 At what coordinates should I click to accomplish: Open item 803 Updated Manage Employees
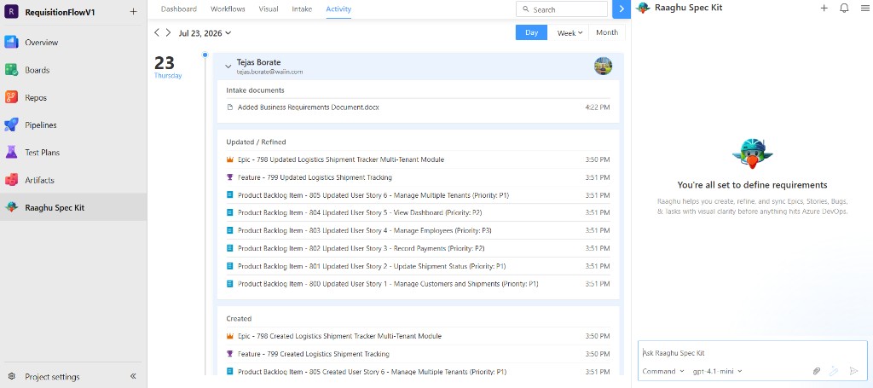click(x=418, y=230)
